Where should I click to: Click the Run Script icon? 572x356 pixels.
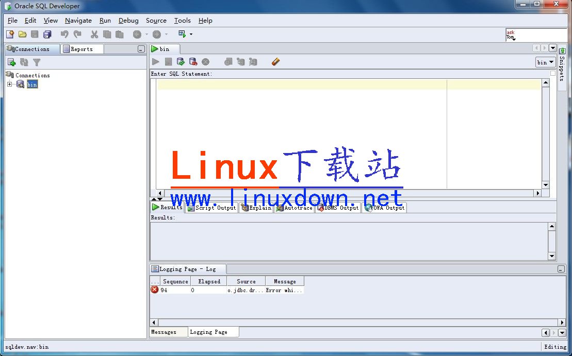(168, 62)
